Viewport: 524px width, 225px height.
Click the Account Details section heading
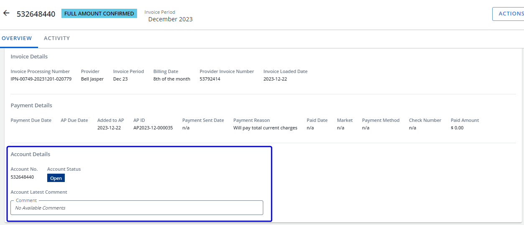point(31,154)
